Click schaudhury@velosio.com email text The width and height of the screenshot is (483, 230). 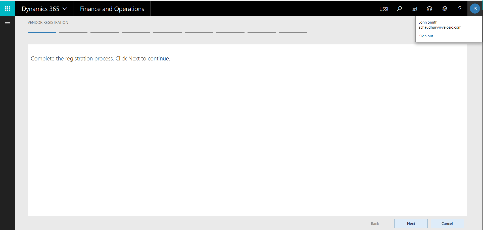[x=440, y=27]
